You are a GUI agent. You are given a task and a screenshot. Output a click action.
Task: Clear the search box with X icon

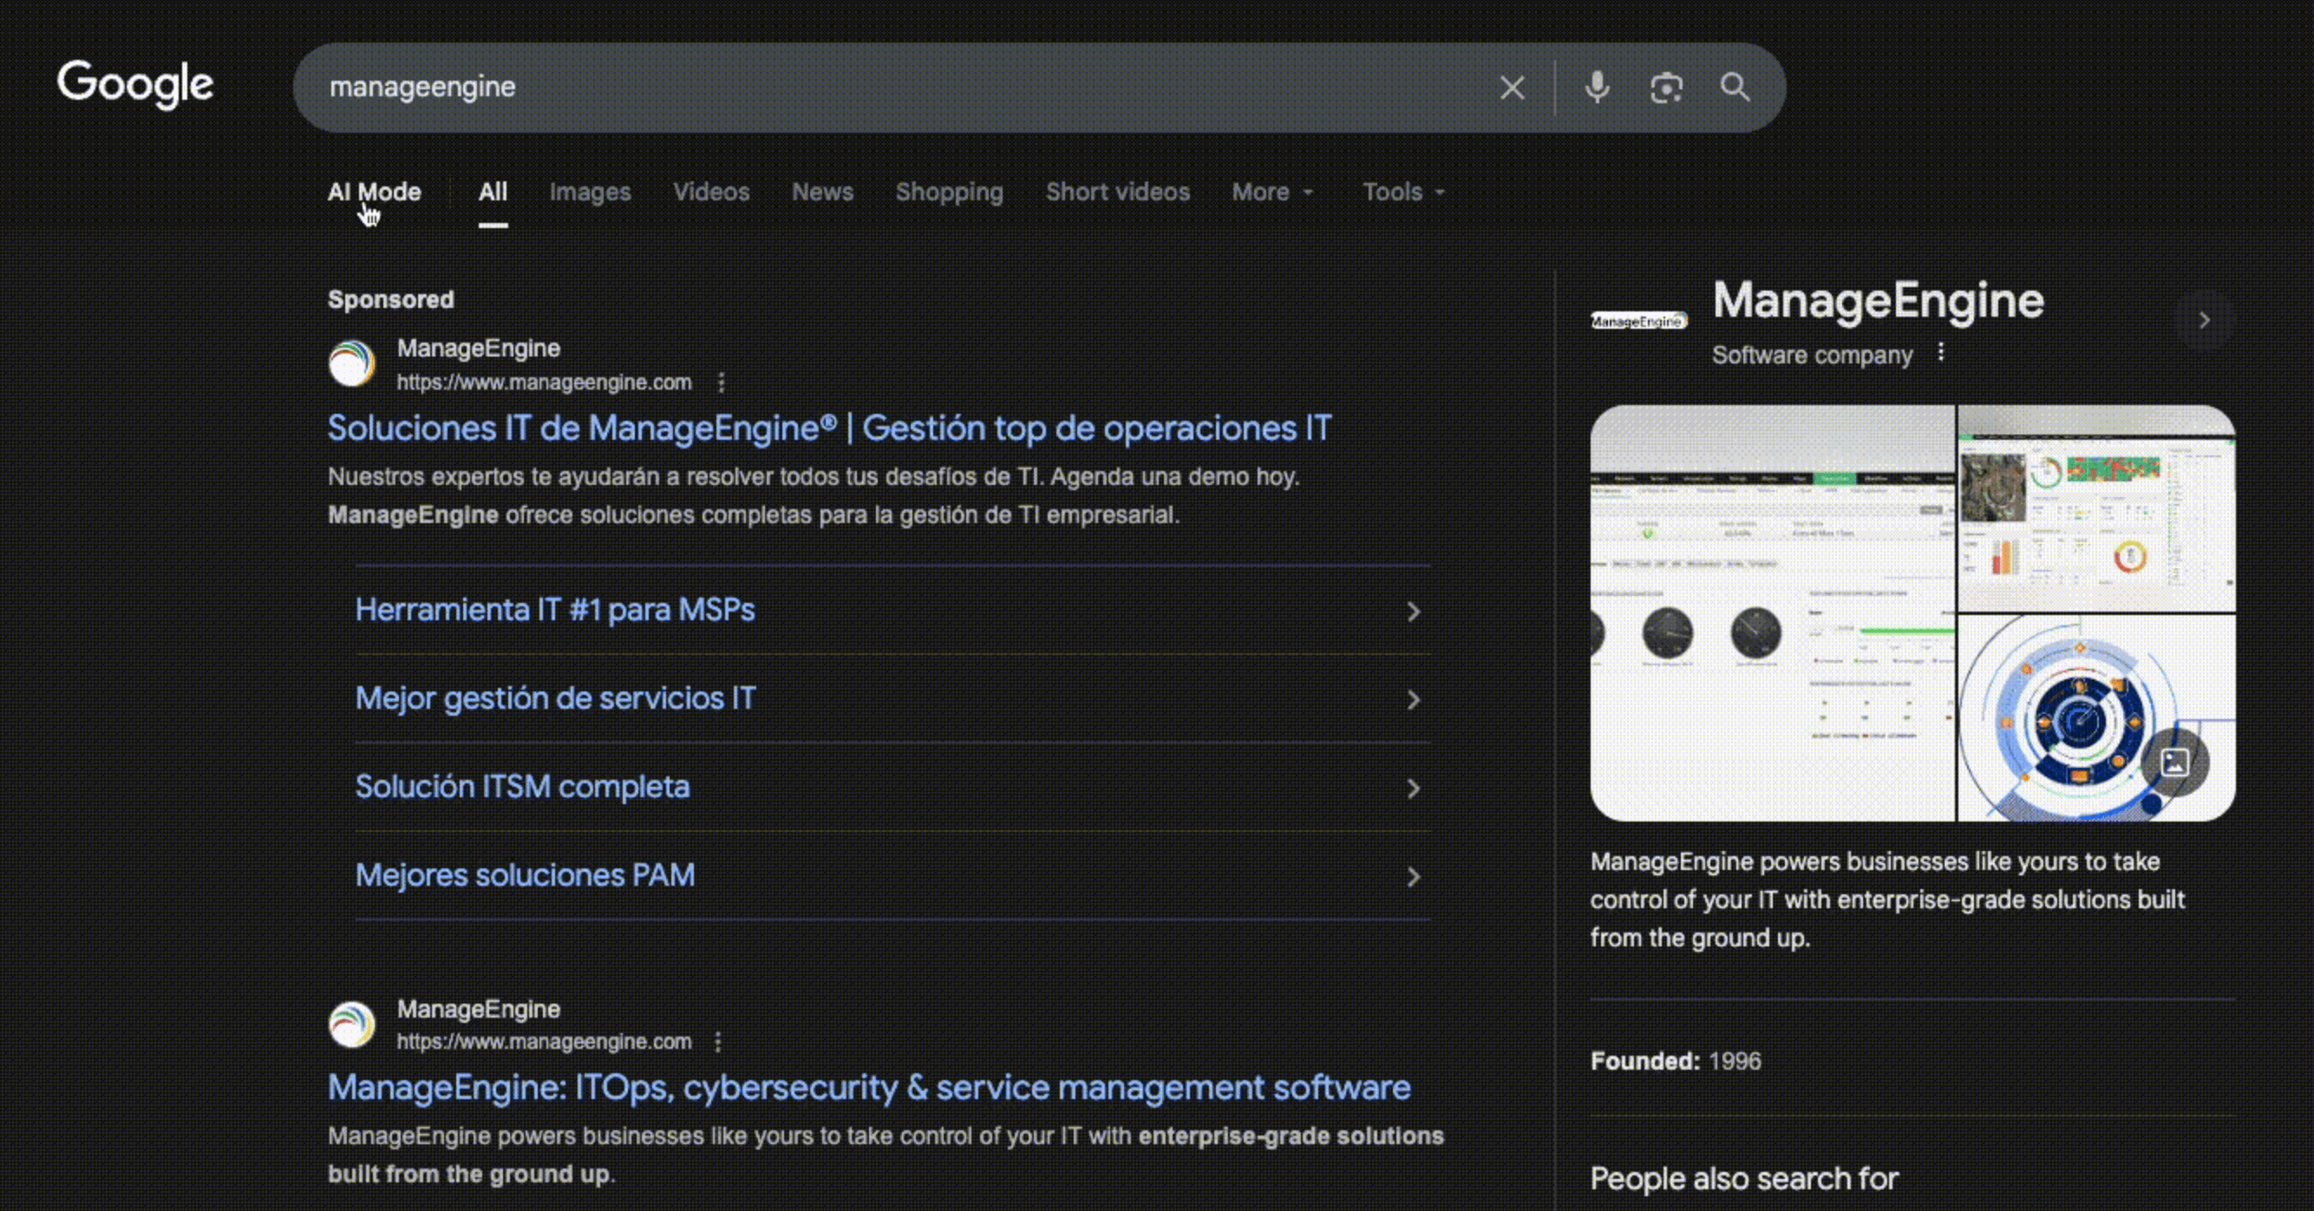pos(1512,88)
